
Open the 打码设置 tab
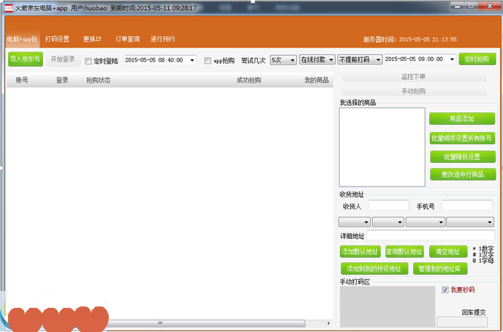(x=57, y=39)
